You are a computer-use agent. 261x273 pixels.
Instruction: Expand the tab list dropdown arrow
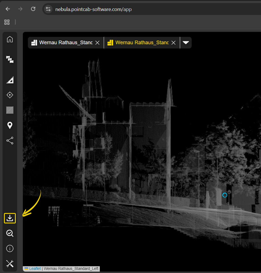click(x=186, y=43)
